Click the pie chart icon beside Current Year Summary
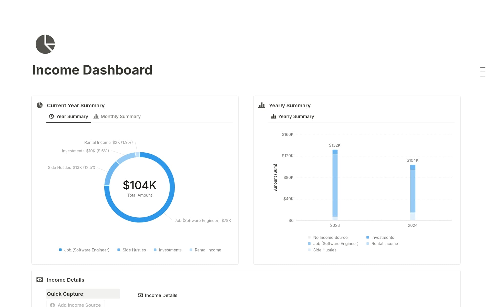This screenshot has height=307, width=492. [x=40, y=105]
